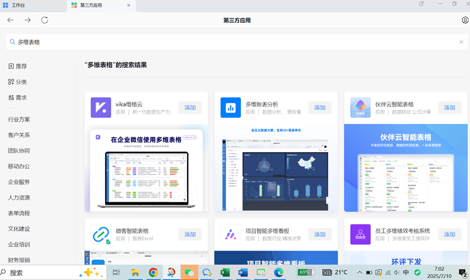Open the vika维格云 title
This screenshot has width=470, height=280.
(129, 104)
